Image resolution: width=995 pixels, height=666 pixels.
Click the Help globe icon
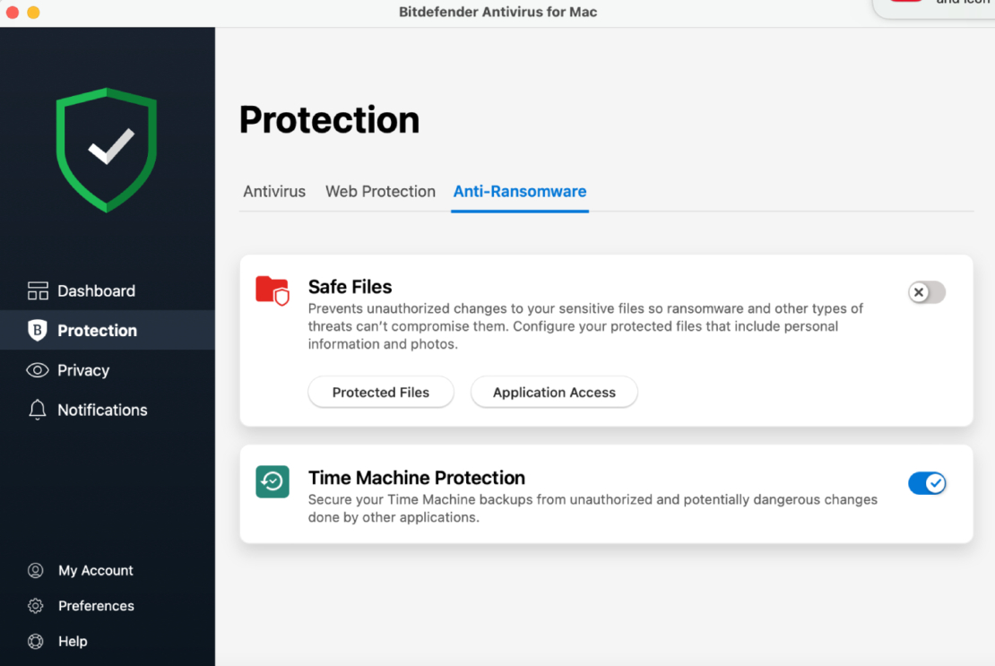point(35,641)
